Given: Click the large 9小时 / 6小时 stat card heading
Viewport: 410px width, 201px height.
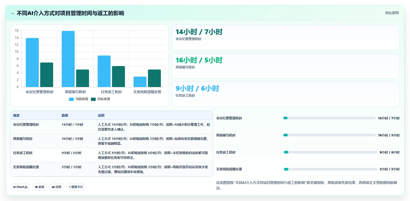Looking at the screenshot, I should [x=197, y=88].
